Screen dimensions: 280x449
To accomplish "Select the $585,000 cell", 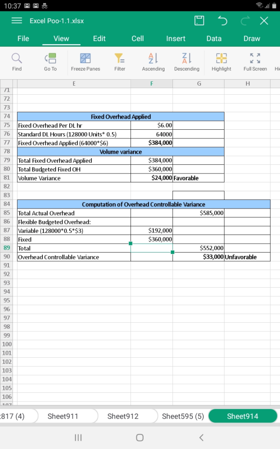I will (198, 213).
